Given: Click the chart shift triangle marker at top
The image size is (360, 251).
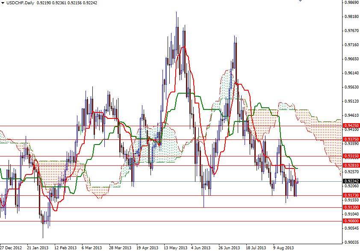Looking at the screenshot, I should point(300,1).
